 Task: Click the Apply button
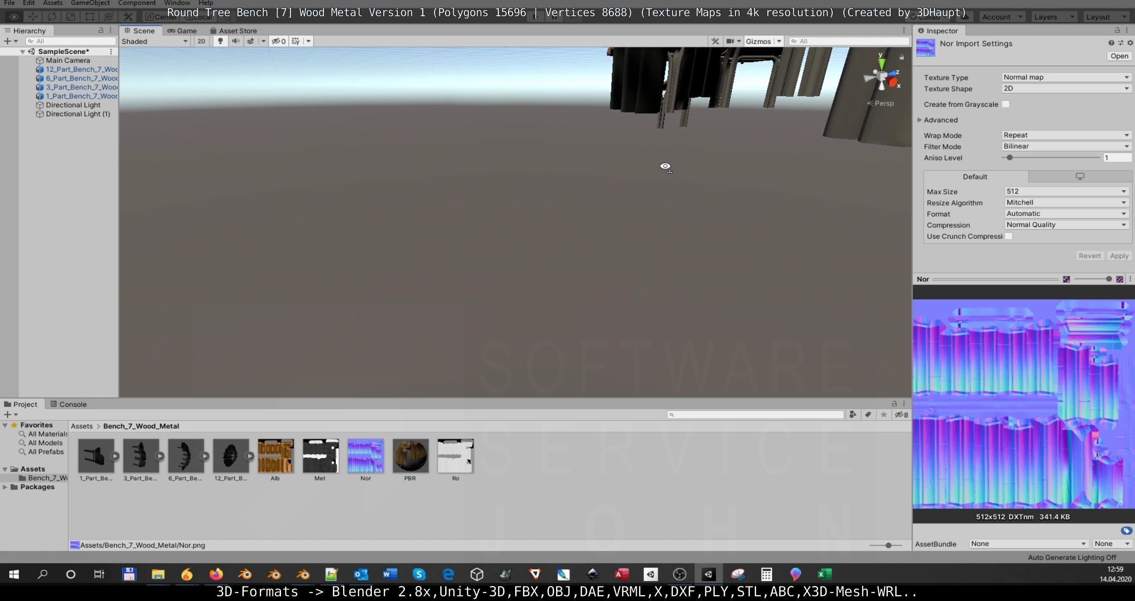point(1119,256)
